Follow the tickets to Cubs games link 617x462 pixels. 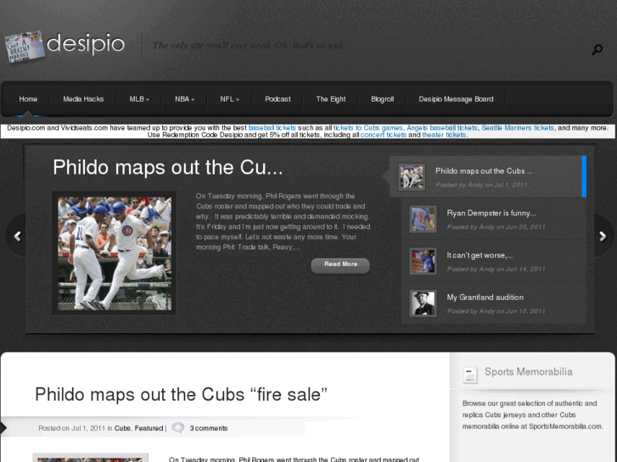point(368,128)
